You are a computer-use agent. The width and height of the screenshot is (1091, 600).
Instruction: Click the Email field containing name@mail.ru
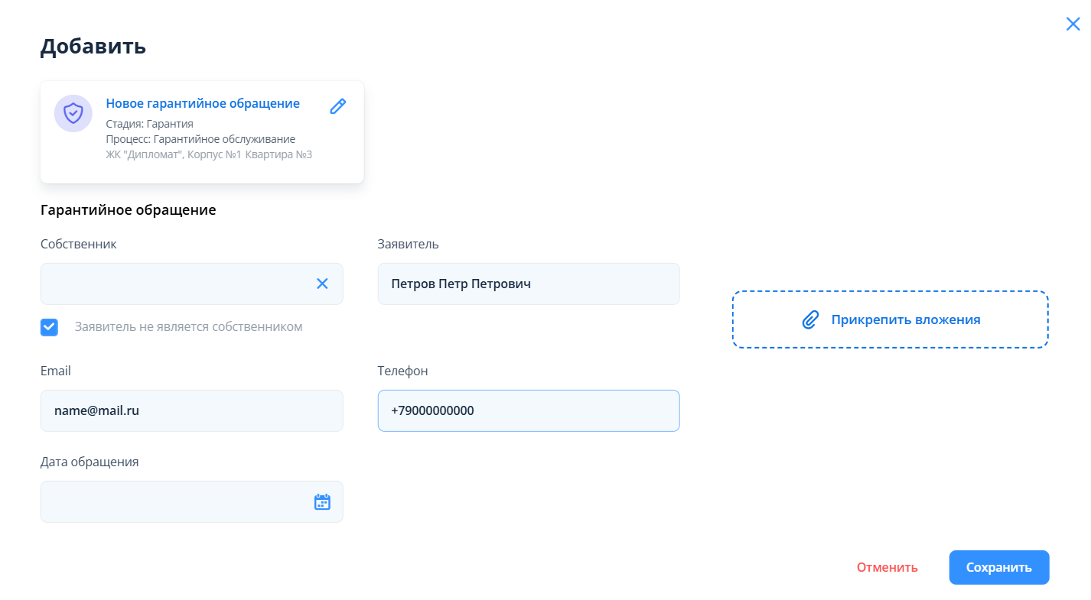coord(191,410)
